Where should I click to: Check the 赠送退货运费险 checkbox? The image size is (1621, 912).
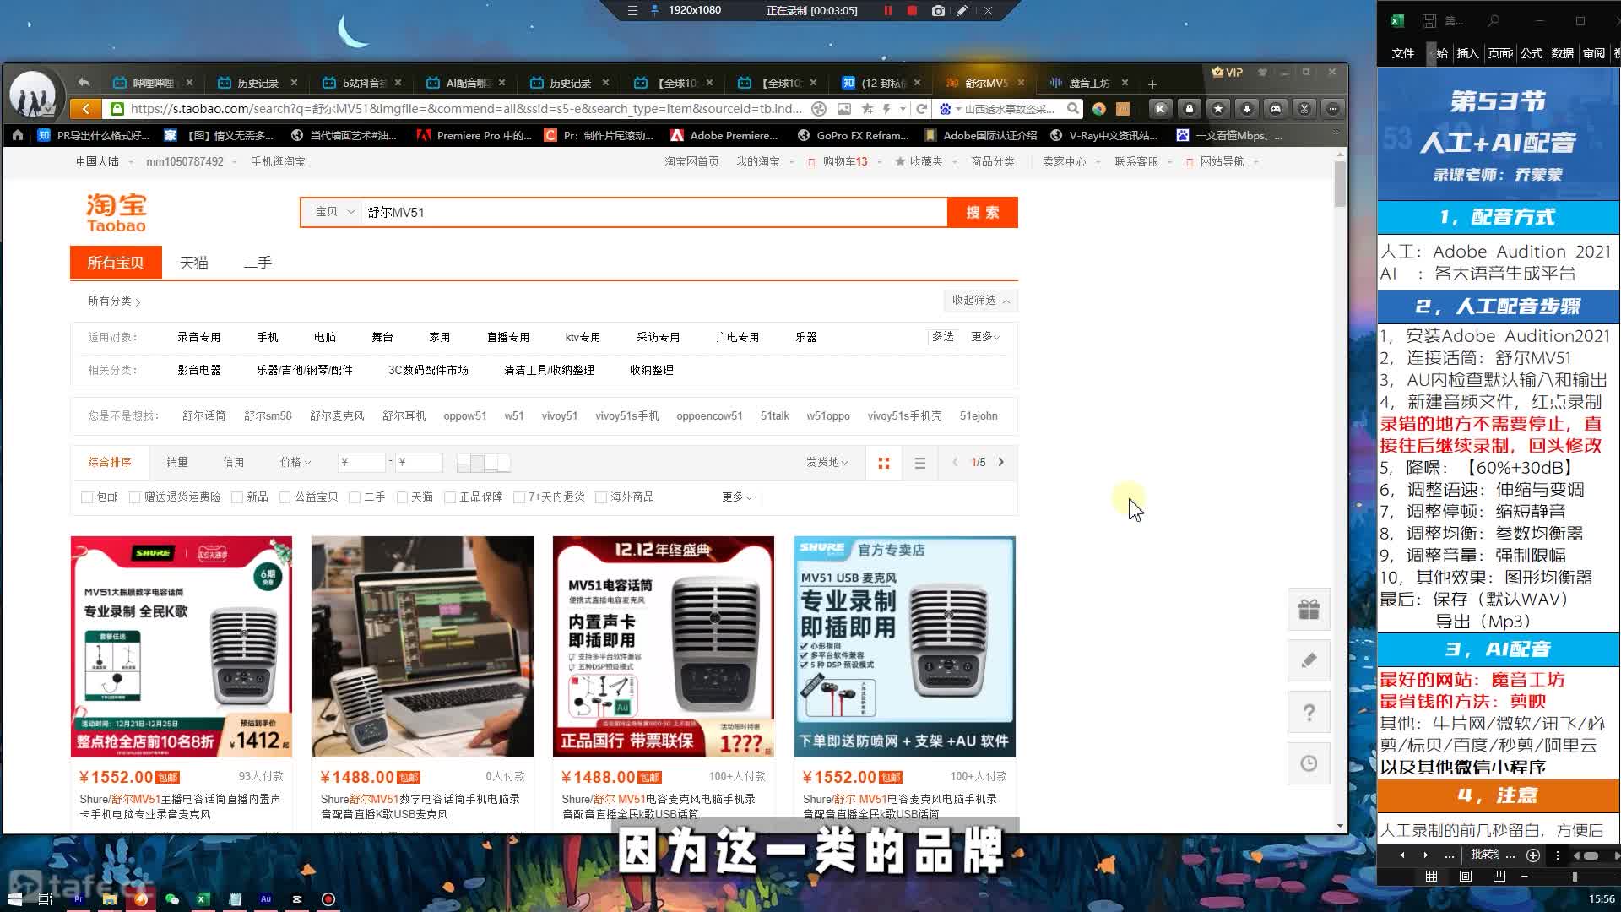[x=134, y=497]
